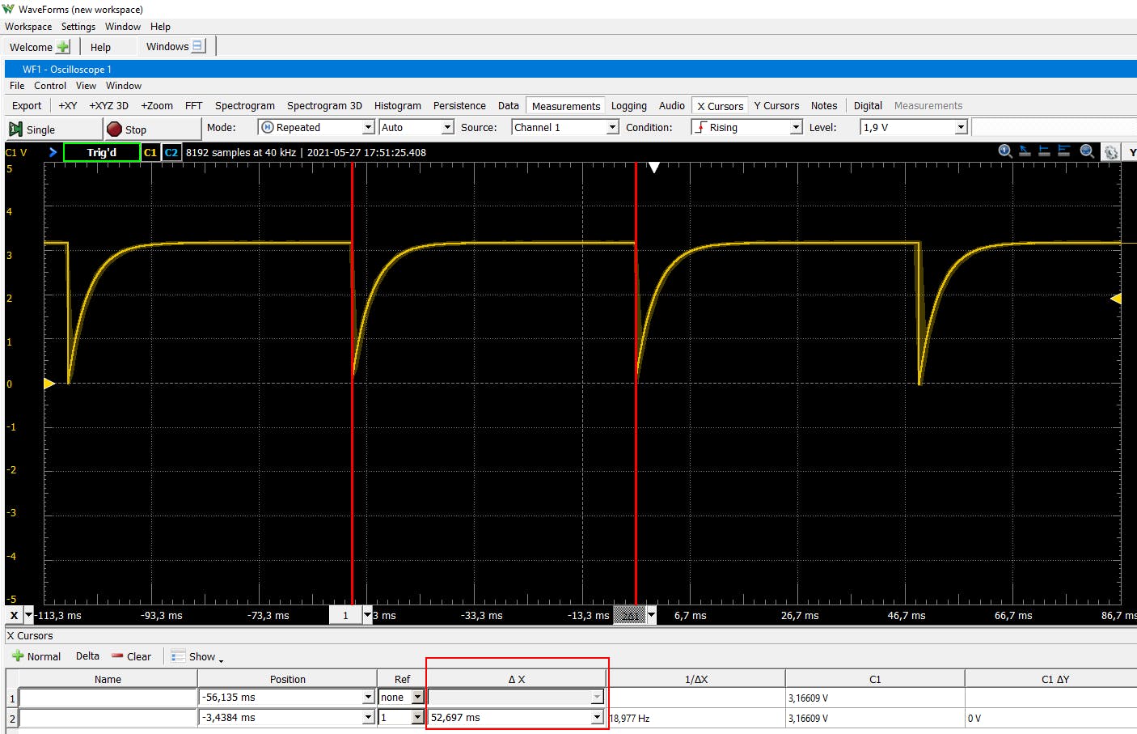Open the Persistence view

click(x=459, y=106)
